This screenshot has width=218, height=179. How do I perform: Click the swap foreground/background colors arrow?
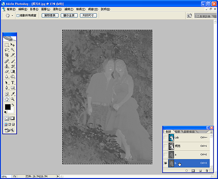pos(13,105)
